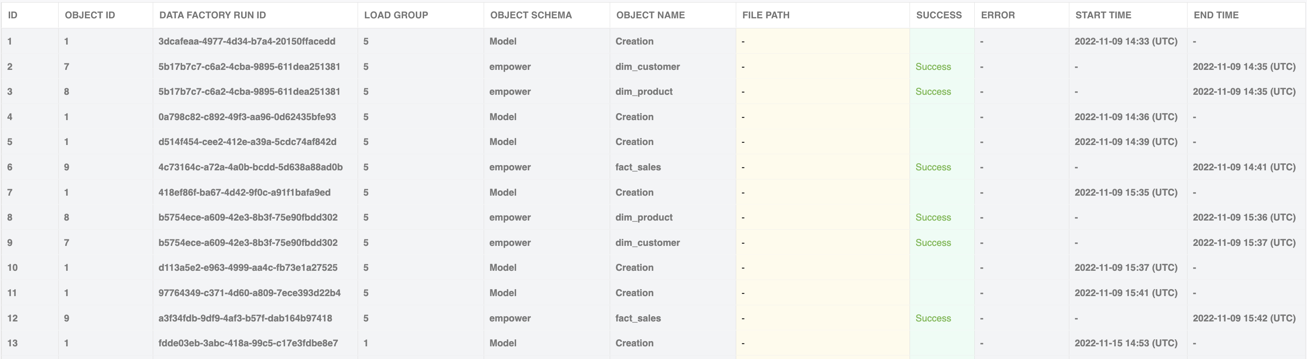Sort by START TIME column header
1307x359 pixels.
pos(1103,15)
